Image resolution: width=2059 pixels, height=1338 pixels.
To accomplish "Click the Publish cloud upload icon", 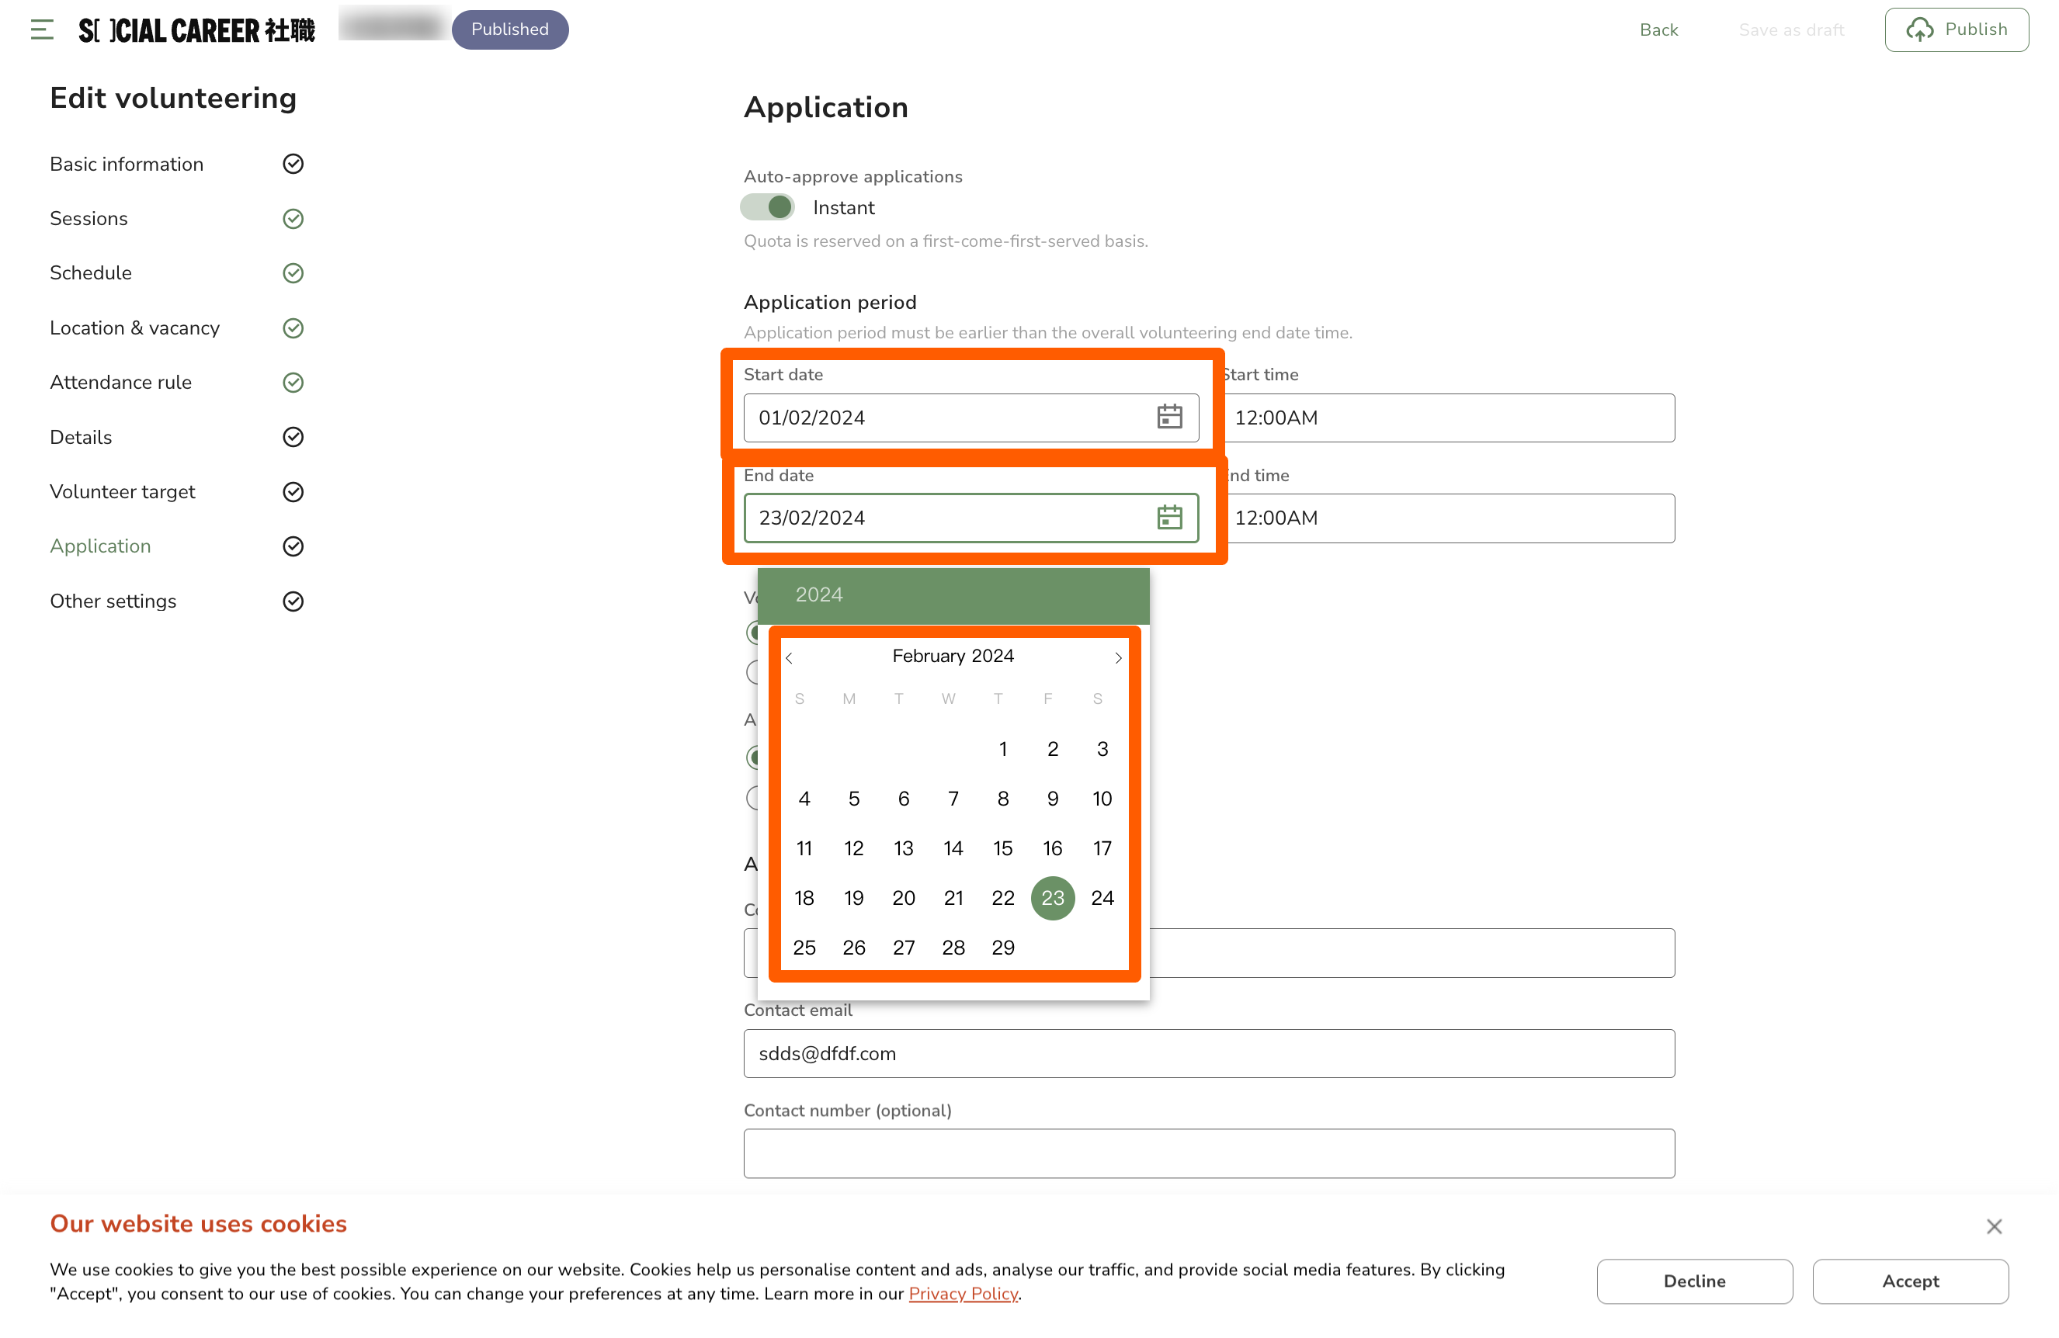I will click(1918, 30).
